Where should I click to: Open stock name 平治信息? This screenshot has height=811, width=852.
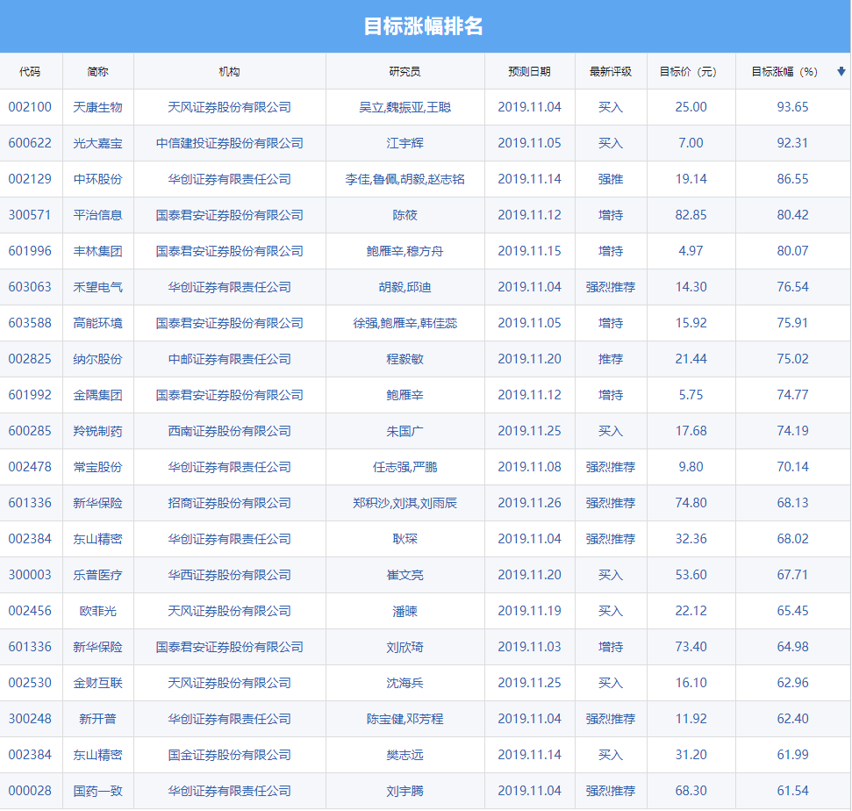97,215
